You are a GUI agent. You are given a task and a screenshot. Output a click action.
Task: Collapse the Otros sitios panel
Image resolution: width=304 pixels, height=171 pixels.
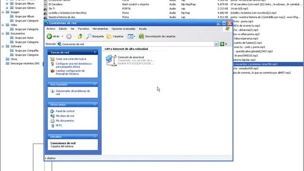click(x=95, y=104)
